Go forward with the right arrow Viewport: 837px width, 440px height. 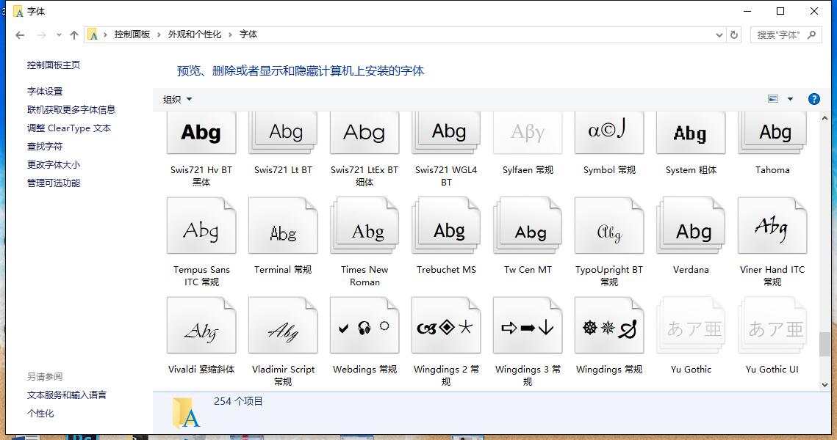41,35
